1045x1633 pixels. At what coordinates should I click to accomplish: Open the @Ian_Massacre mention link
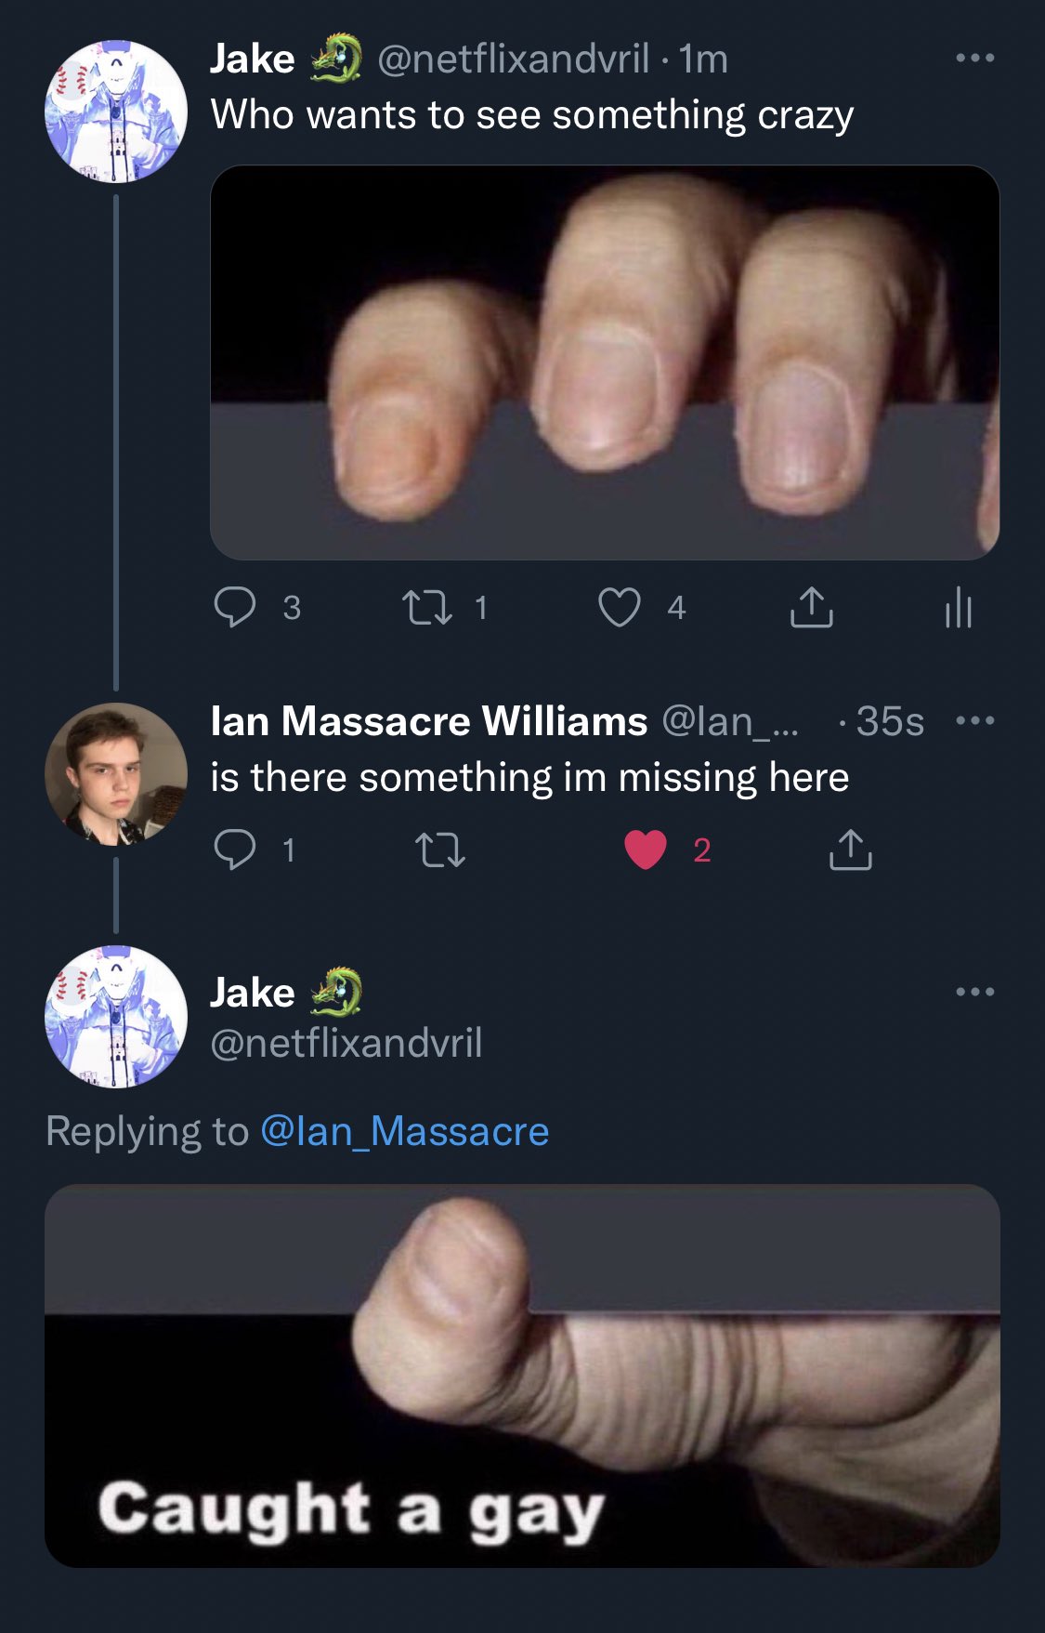click(405, 1132)
